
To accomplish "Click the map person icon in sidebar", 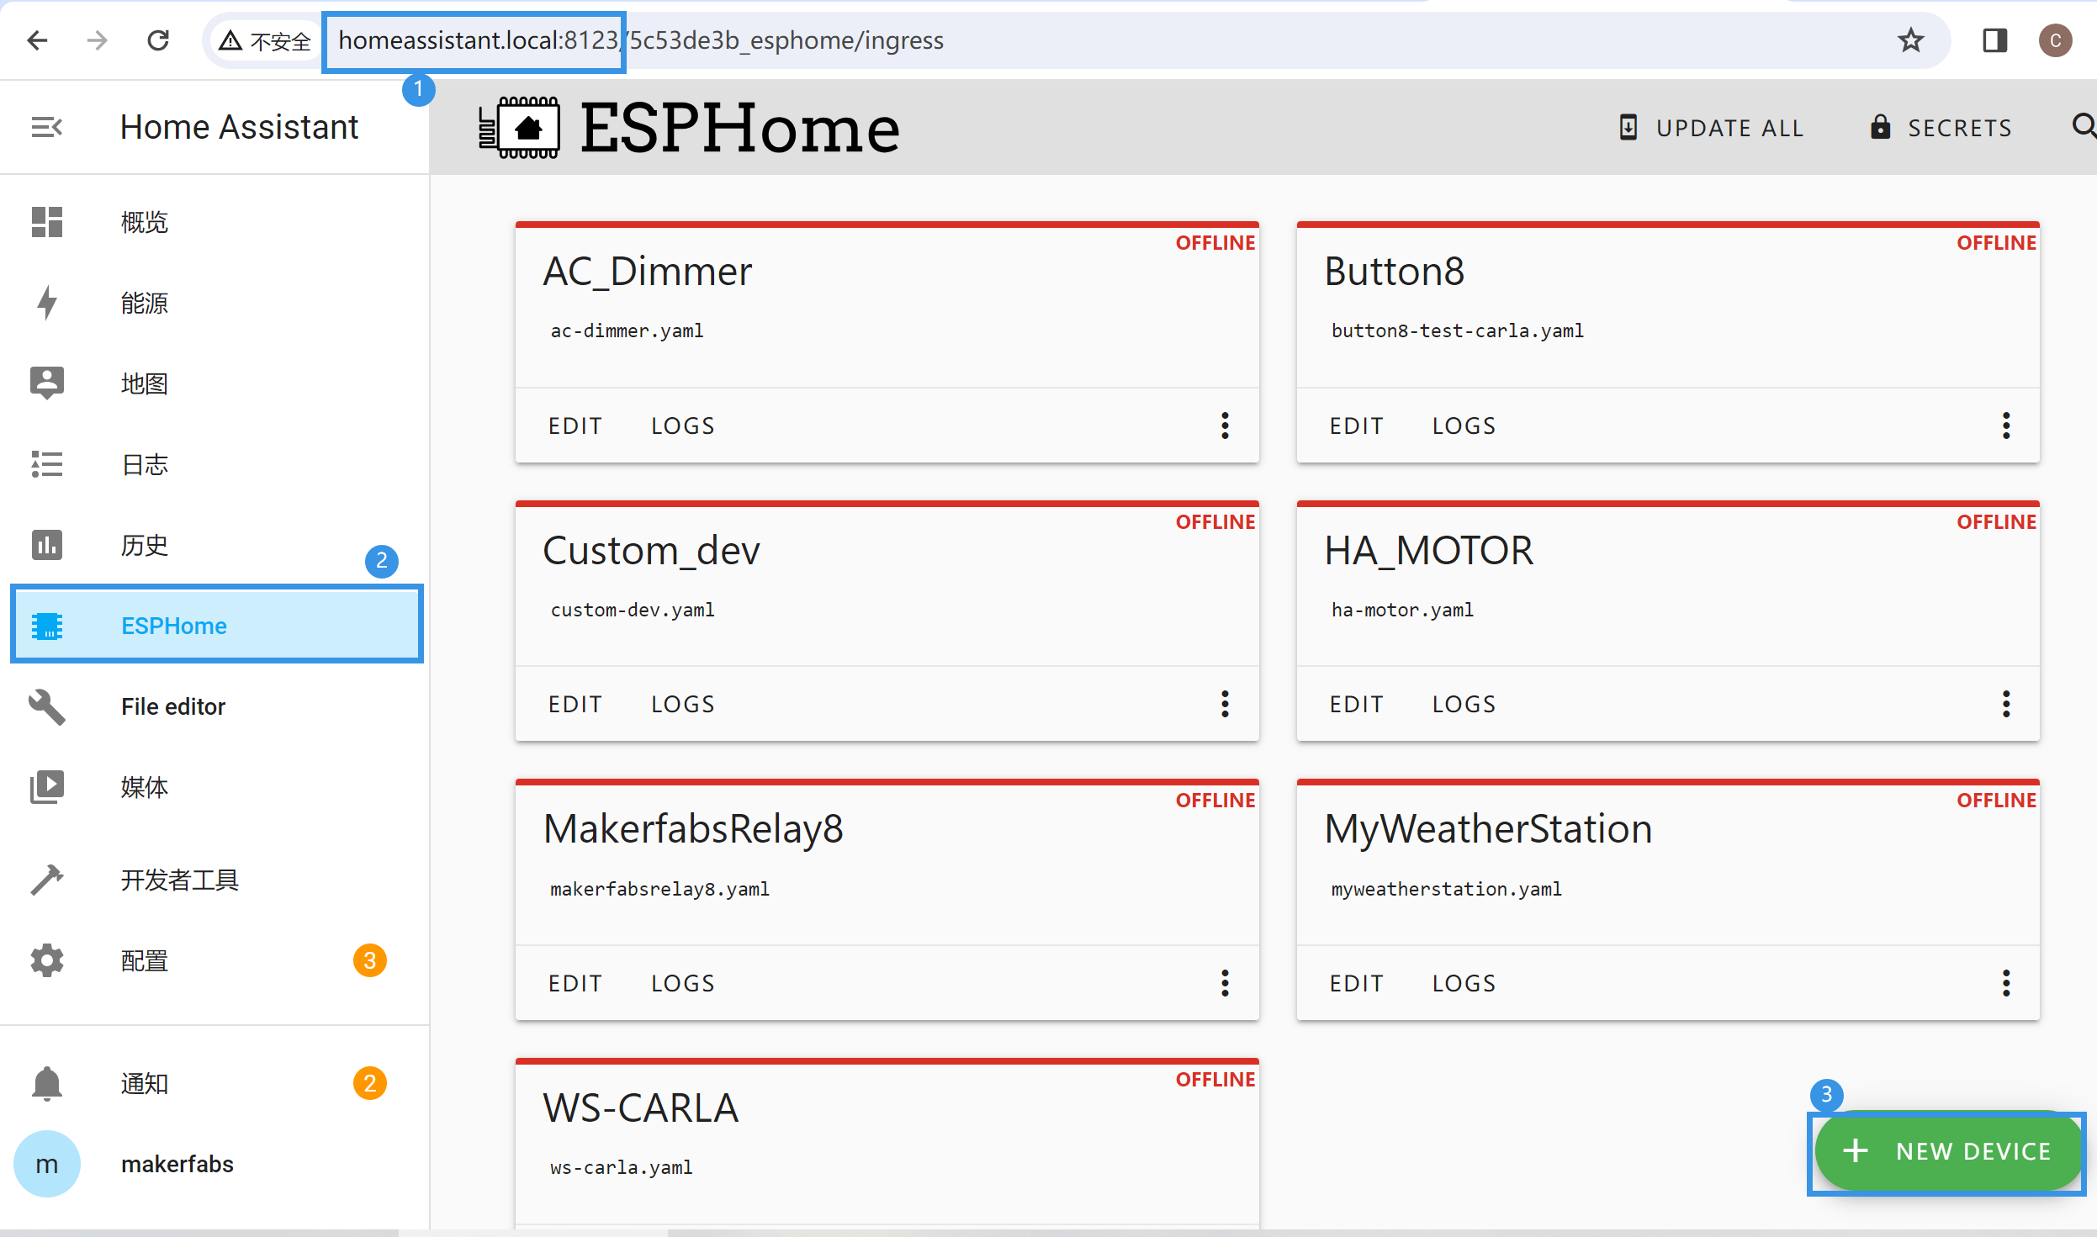I will (x=47, y=383).
